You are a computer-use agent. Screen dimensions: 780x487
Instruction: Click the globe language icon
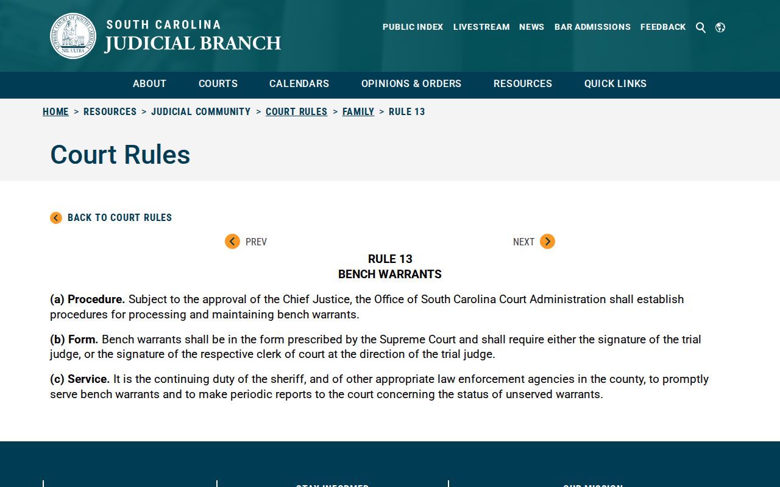[720, 27]
